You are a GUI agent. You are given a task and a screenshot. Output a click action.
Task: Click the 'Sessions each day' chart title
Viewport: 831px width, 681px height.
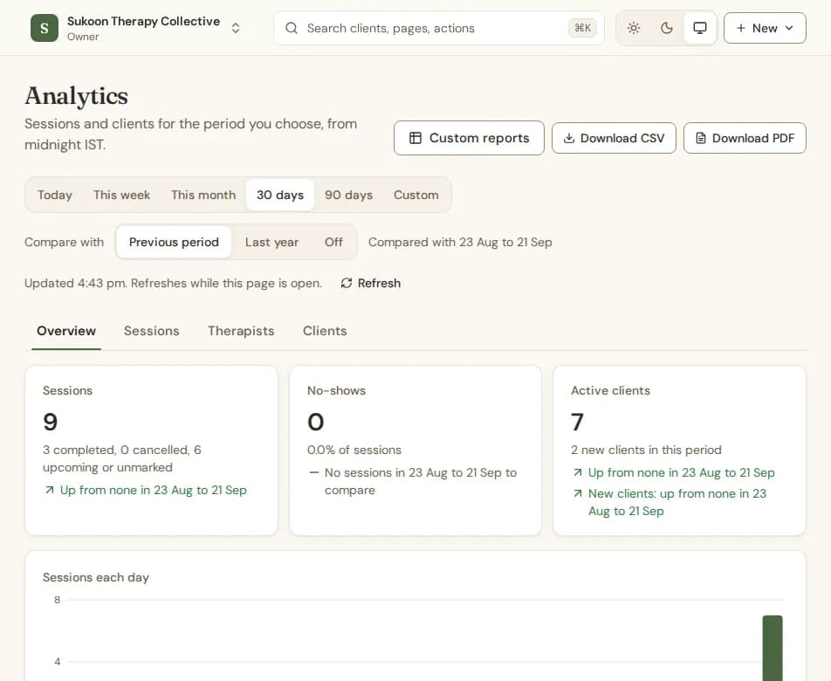[96, 577]
